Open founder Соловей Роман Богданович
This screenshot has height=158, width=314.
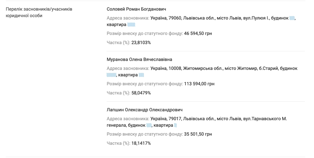[136, 9]
